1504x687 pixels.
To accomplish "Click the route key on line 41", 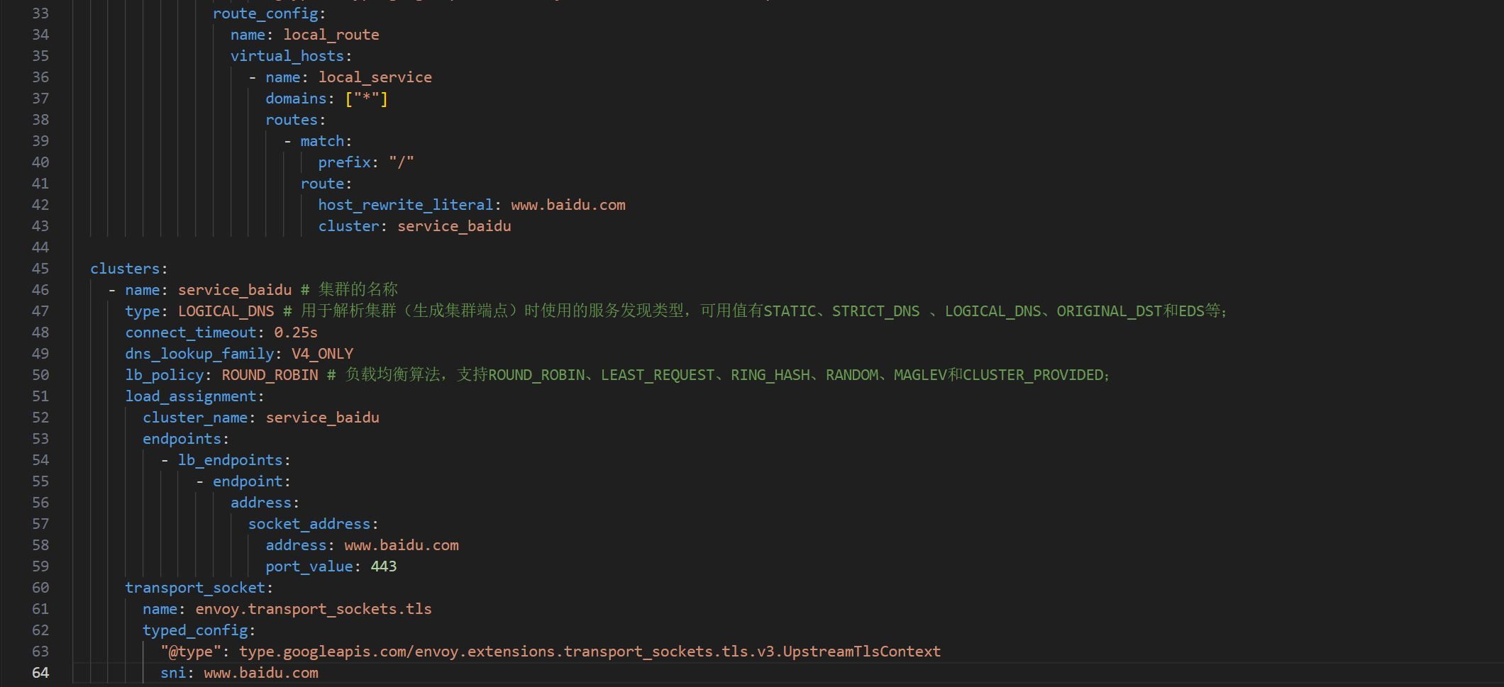I will click(x=322, y=184).
